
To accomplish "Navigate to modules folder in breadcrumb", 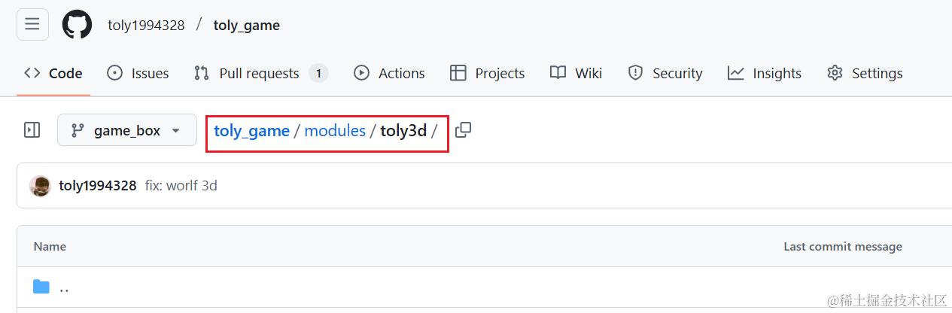I will (335, 131).
